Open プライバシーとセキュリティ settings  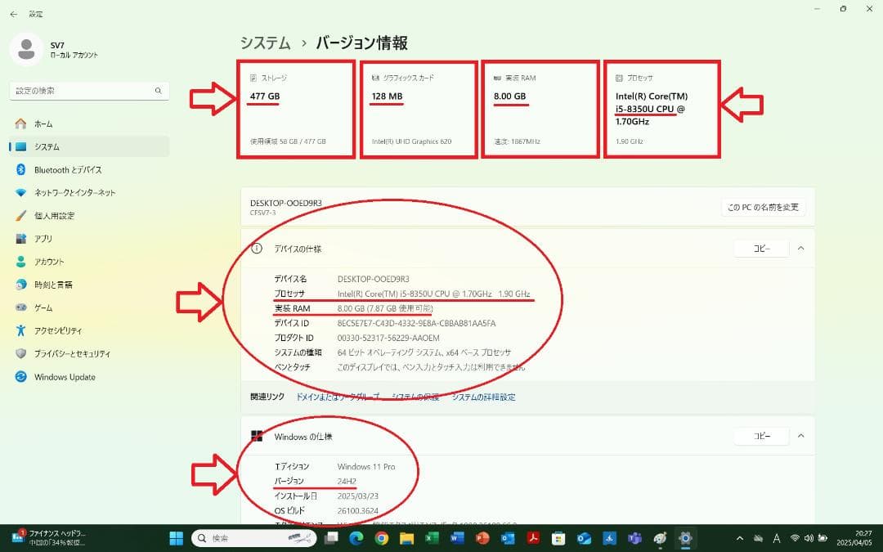[x=71, y=354]
